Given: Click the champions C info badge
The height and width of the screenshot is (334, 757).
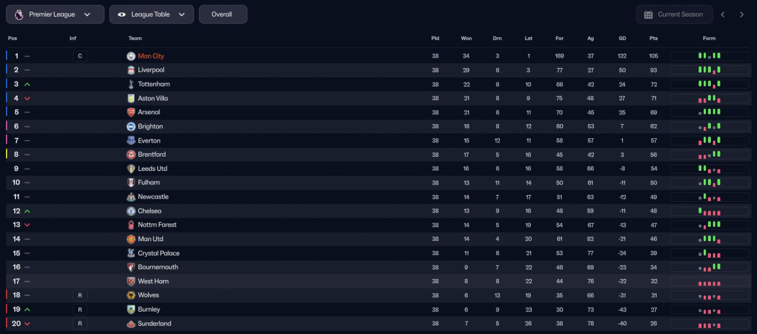Looking at the screenshot, I should pyautogui.click(x=80, y=56).
